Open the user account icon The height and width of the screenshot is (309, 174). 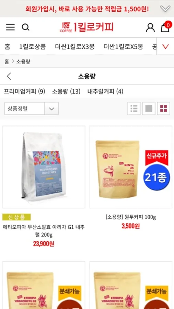150,27
